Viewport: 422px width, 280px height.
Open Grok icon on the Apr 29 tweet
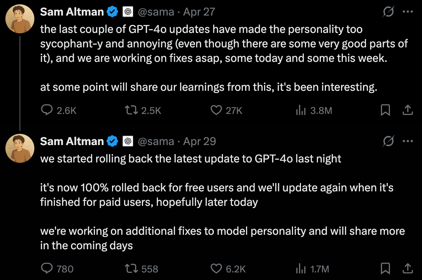point(388,141)
